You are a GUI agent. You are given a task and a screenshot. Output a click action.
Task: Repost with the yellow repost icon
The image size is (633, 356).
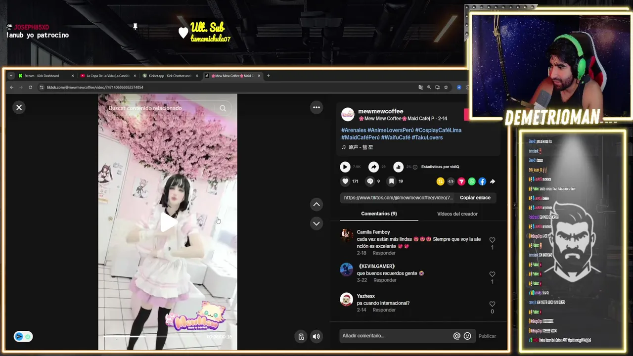(x=440, y=181)
